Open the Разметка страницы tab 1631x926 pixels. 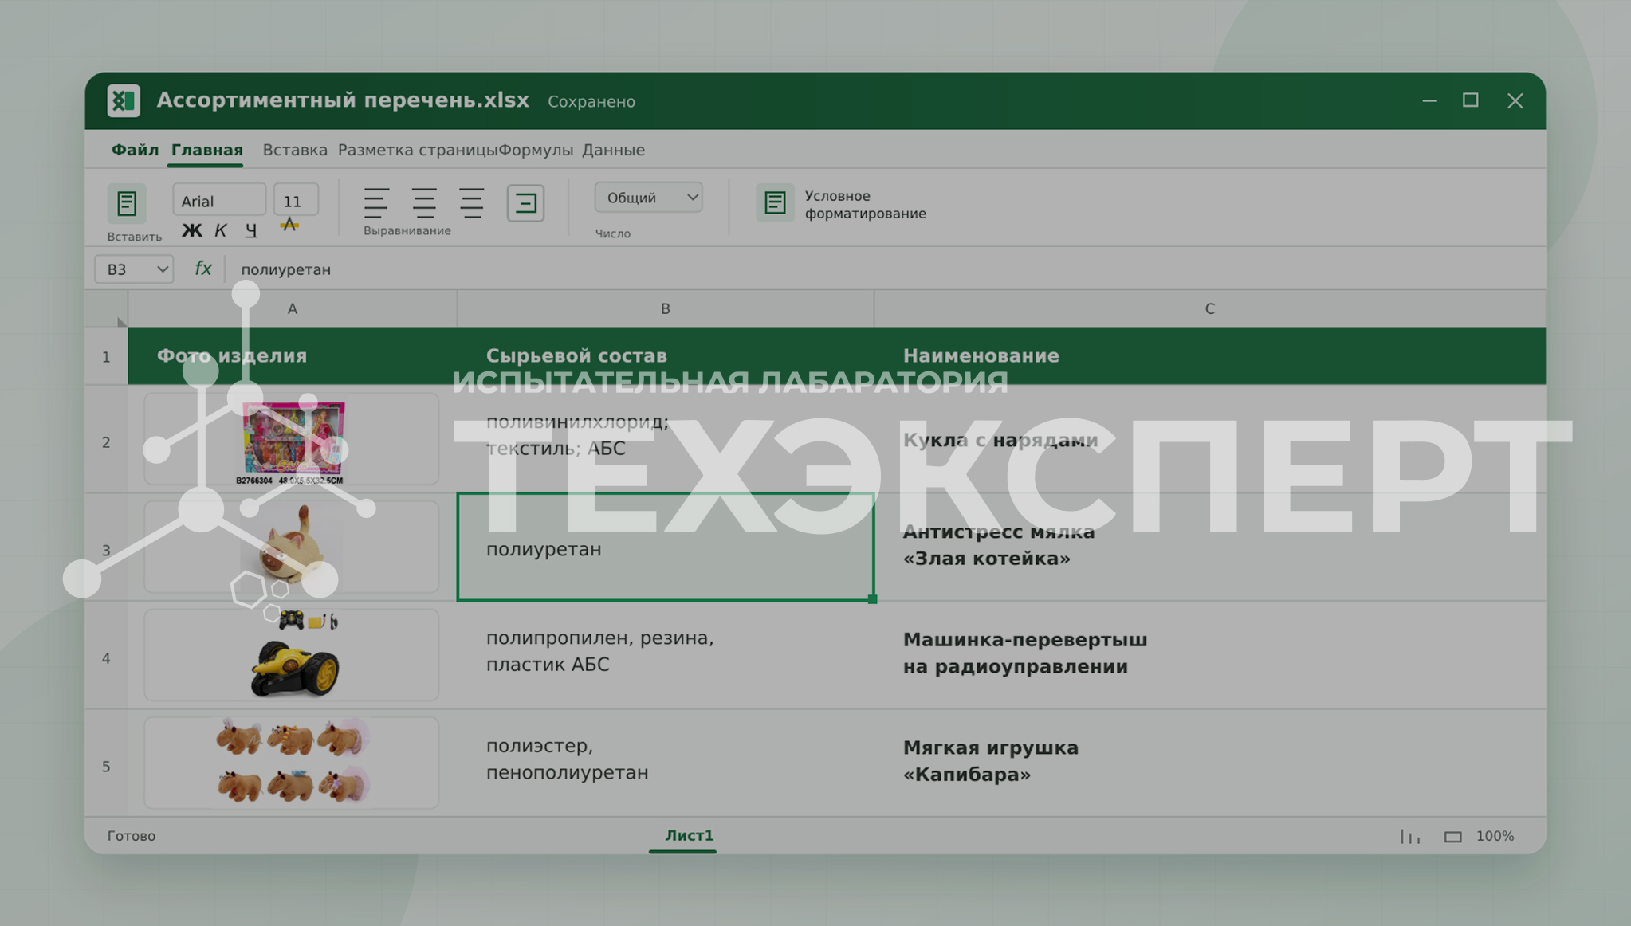point(417,150)
